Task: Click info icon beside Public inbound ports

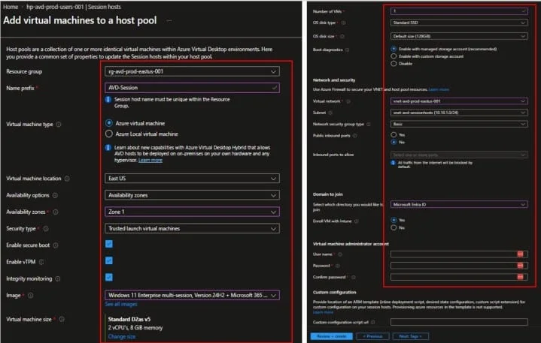Action: (354, 136)
